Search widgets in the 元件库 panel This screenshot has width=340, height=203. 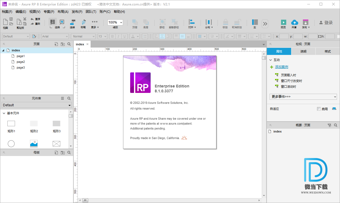click(x=69, y=98)
